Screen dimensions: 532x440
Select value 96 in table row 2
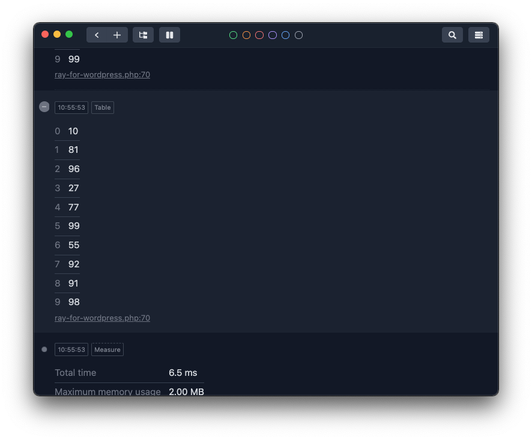(74, 169)
